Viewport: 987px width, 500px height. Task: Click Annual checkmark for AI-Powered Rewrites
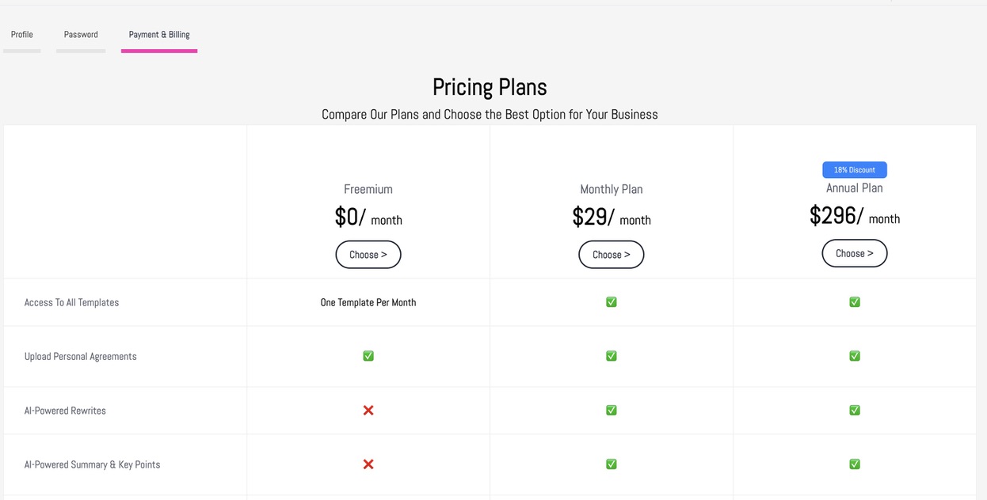(854, 411)
